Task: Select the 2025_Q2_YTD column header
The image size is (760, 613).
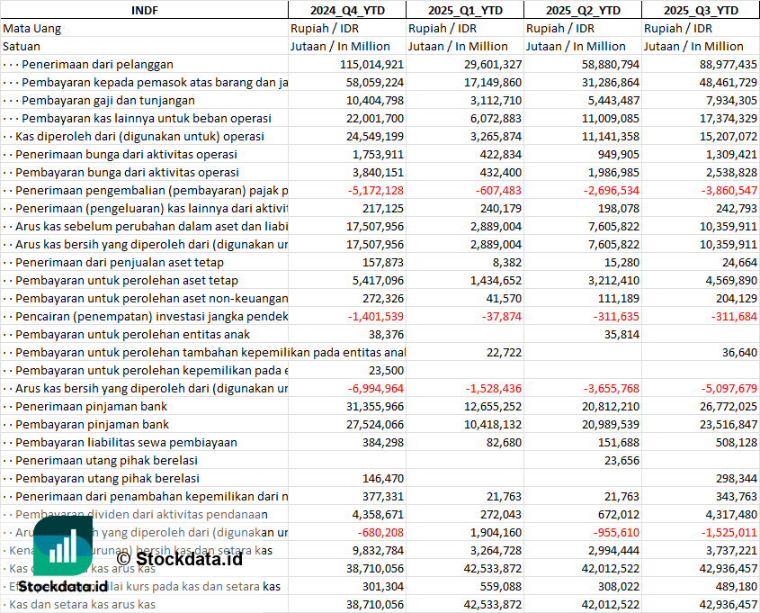Action: coord(583,10)
